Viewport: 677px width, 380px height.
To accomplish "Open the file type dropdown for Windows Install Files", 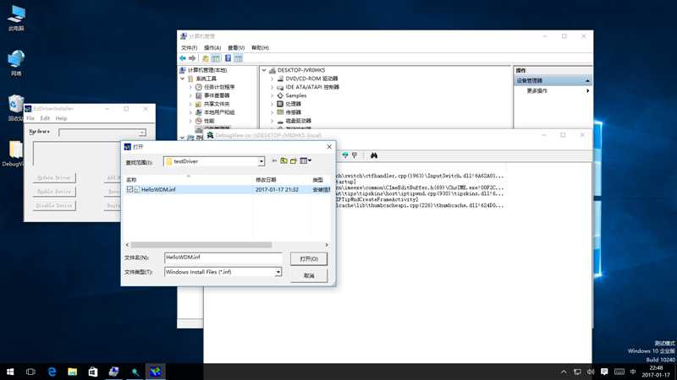I will (278, 272).
